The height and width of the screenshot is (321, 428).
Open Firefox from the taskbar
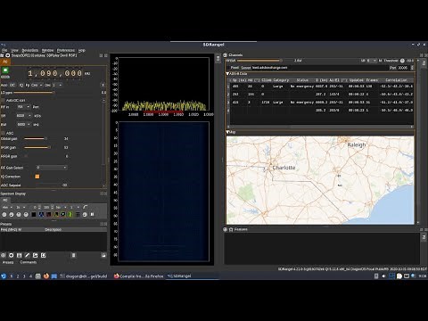click(46, 276)
